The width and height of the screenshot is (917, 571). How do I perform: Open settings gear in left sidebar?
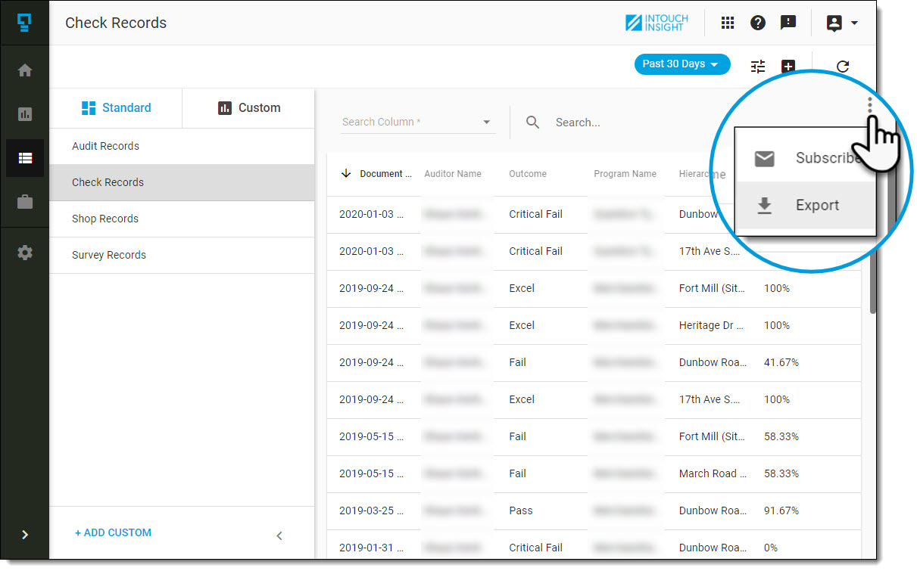[25, 253]
